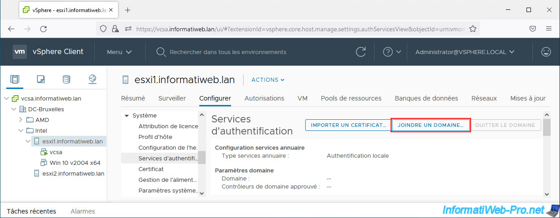The image size is (560, 218).
Task: Open the Storage inventory view icon
Action: [x=66, y=80]
